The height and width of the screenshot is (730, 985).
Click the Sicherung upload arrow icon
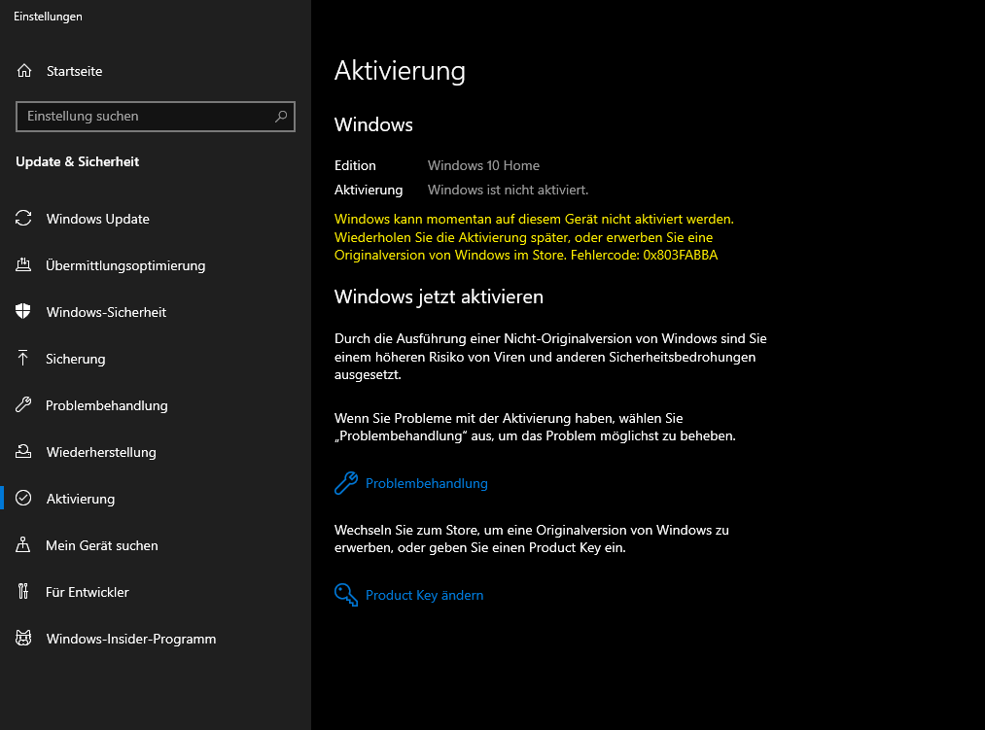(x=23, y=358)
